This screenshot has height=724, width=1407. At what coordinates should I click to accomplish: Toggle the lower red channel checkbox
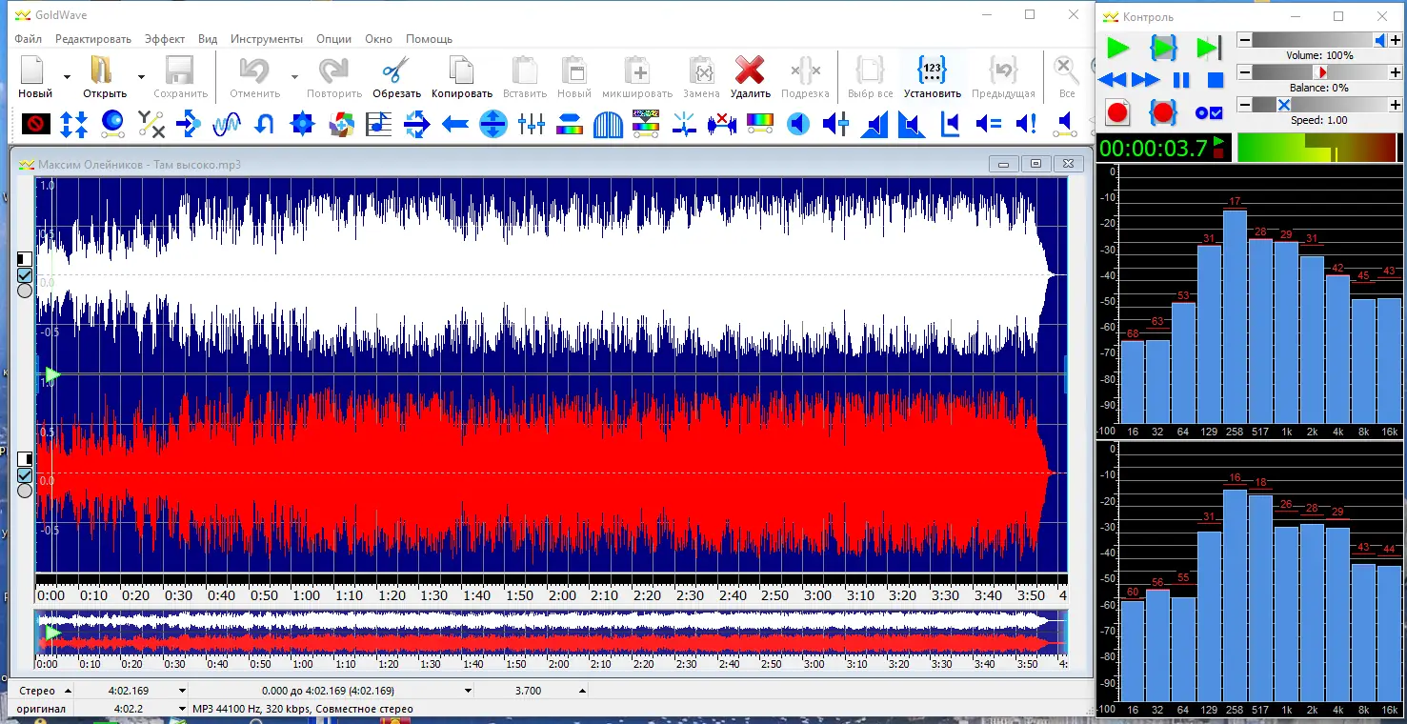pyautogui.click(x=25, y=474)
